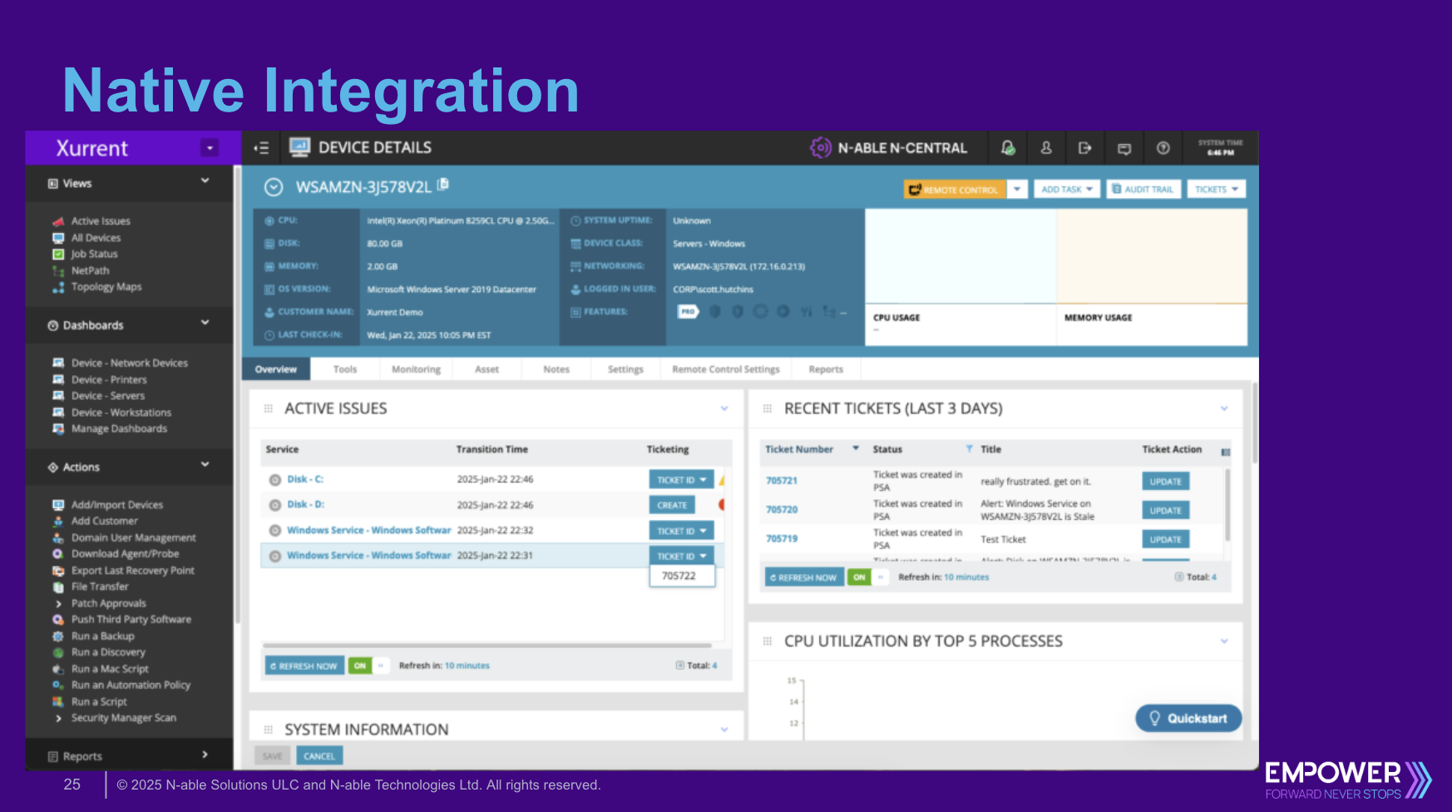
Task: Switch to the Reports tab
Action: point(826,369)
